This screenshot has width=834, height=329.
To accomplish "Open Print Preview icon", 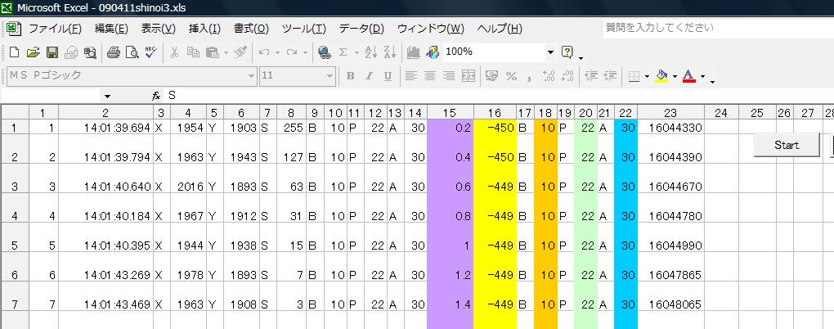I will [132, 52].
